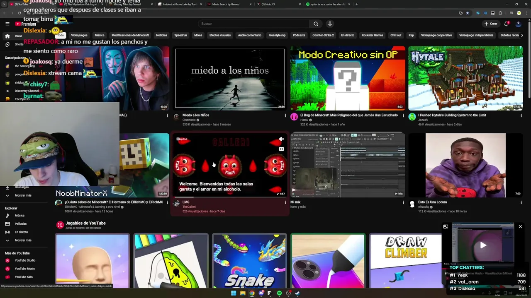
Task: Click the Cinematix channel avatar
Action: pyautogui.click(x=176, y=117)
